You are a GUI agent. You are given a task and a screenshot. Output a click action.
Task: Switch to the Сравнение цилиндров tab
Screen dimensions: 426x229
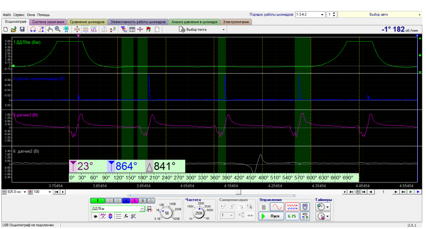click(87, 22)
